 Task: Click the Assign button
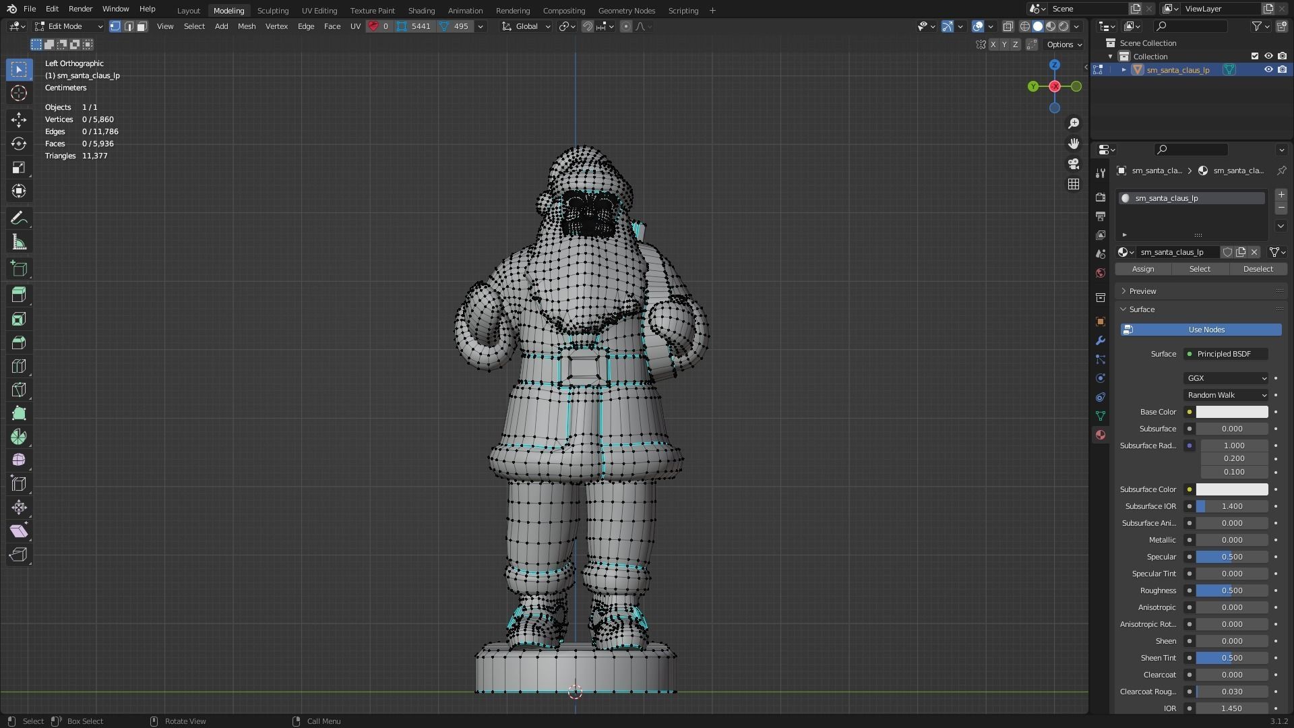point(1143,269)
